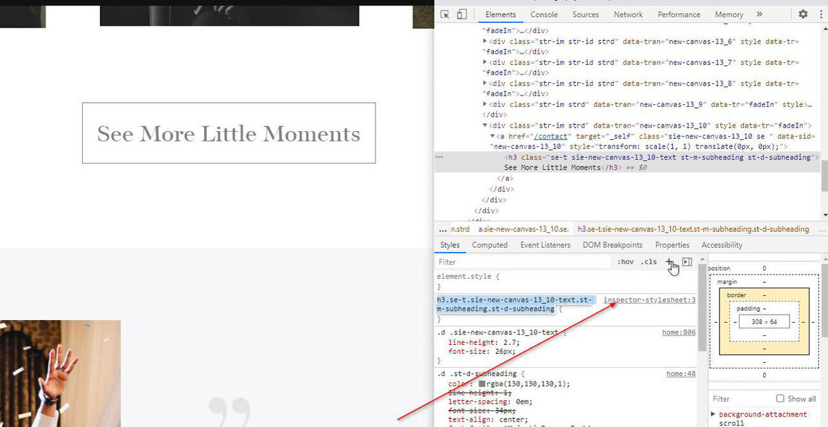Open DevTools settings gear
The image size is (828, 427).
click(x=803, y=14)
